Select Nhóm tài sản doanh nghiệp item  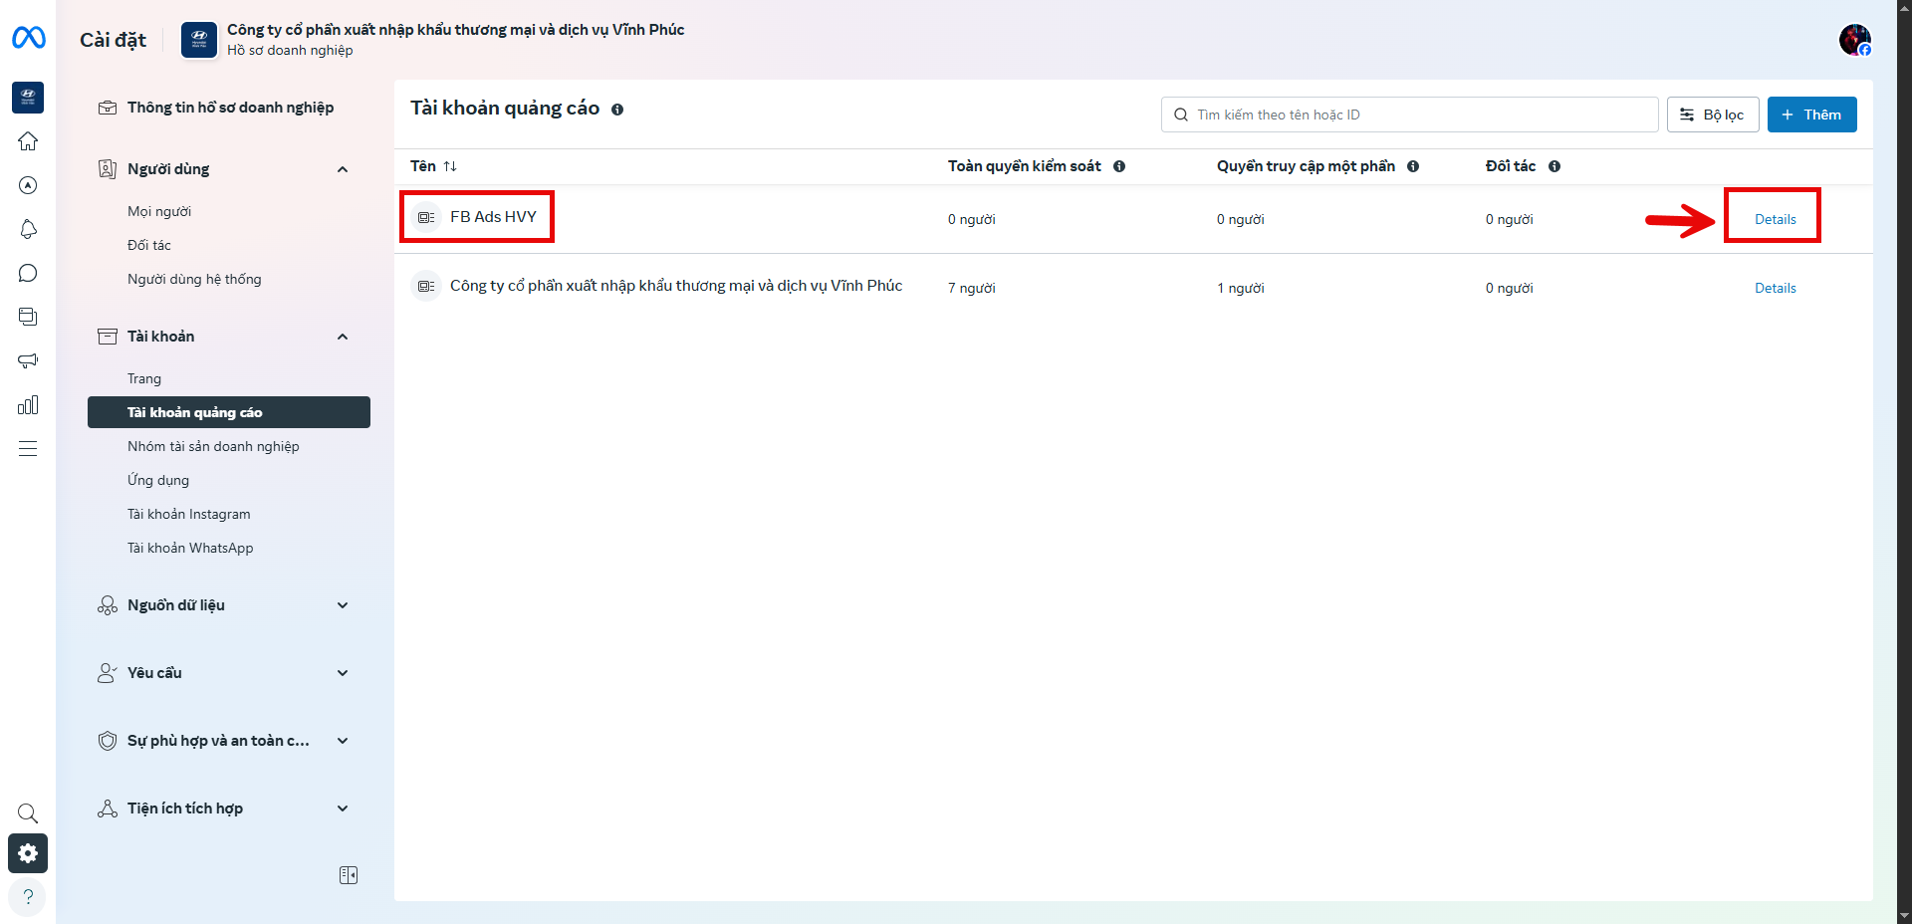213,446
